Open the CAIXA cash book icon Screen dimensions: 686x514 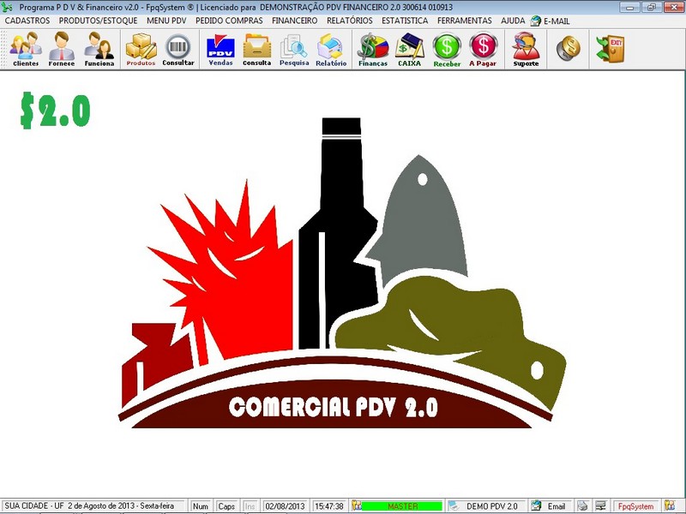coord(410,49)
